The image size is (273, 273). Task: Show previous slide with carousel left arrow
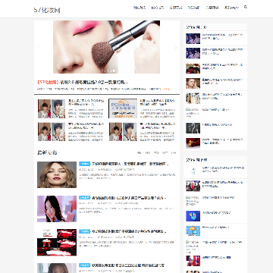38,47
